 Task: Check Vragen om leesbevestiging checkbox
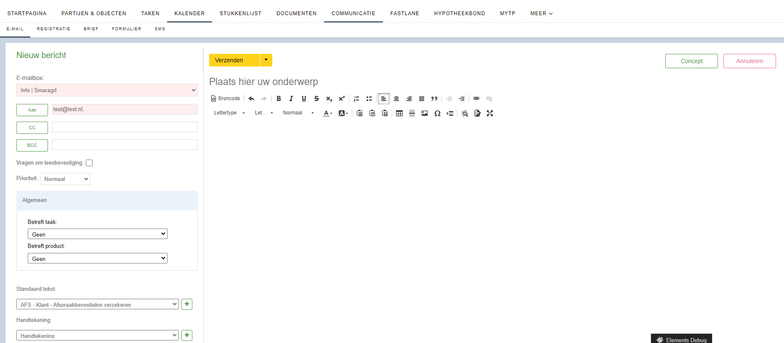89,163
